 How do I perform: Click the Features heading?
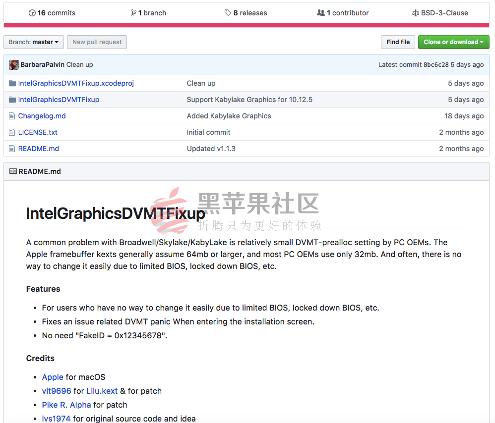tap(43, 289)
